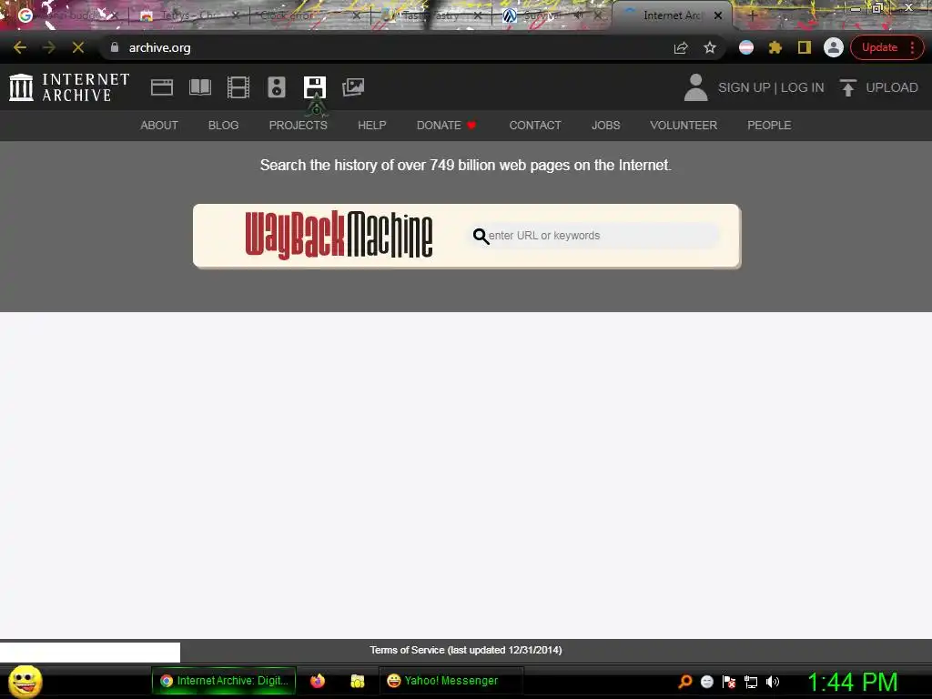Click the network tray icon

coord(751,682)
